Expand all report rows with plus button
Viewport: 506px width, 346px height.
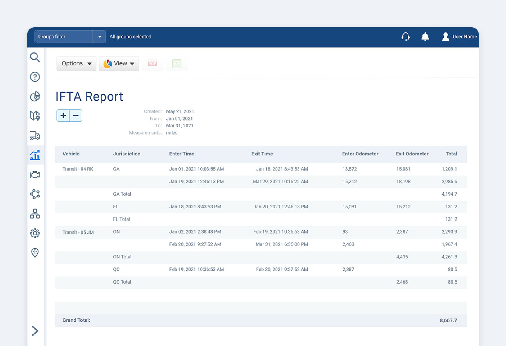pos(63,115)
